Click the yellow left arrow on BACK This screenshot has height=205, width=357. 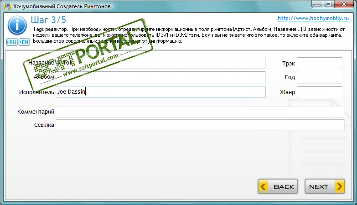[263, 187]
